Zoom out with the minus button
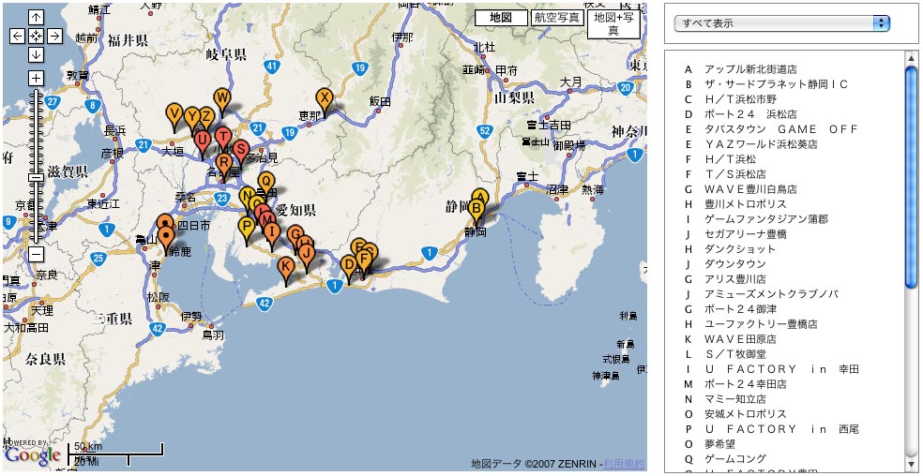 pos(36,254)
